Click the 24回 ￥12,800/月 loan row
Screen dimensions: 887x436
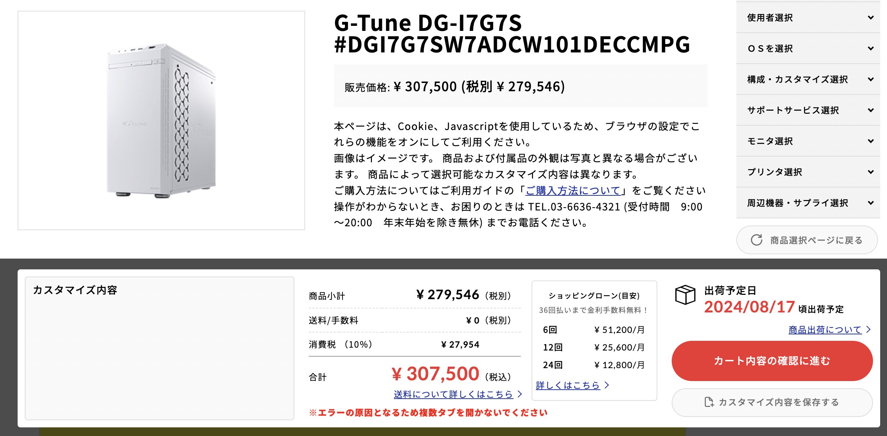594,365
